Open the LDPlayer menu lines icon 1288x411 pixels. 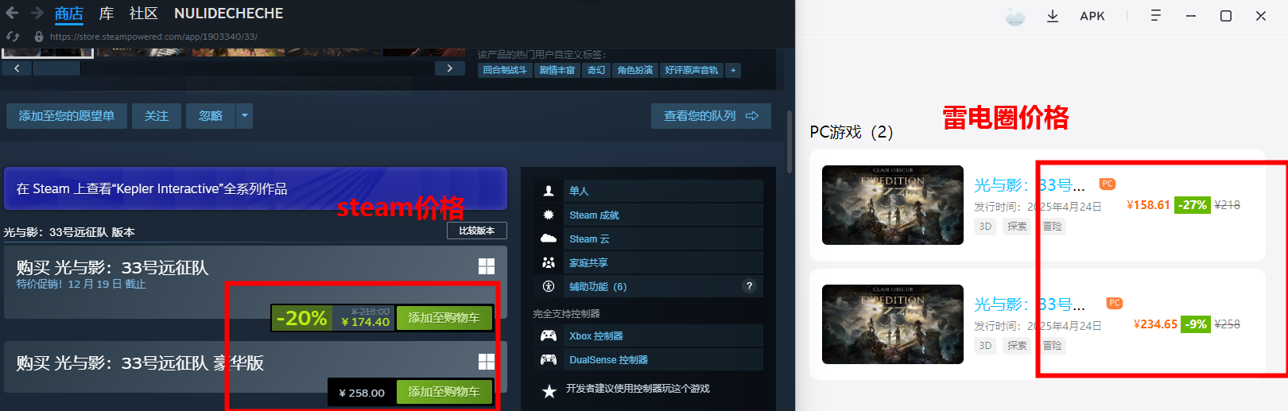pyautogui.click(x=1156, y=16)
